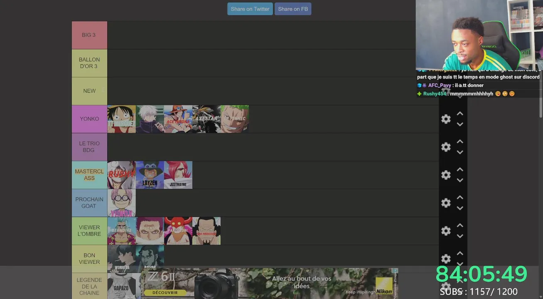Pick the JUSTMAYNE thumbnail
The height and width of the screenshot is (299, 543).
click(178, 175)
